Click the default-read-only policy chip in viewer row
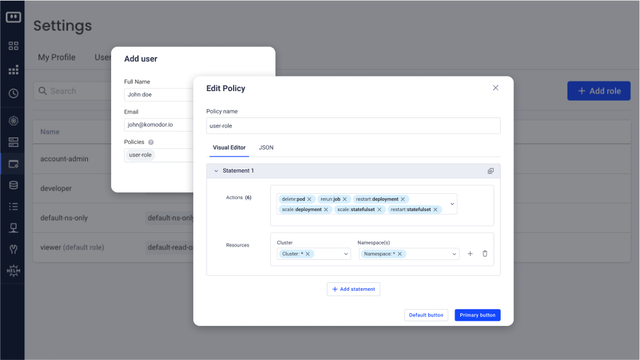Viewport: 640px width, 360px height. (x=169, y=247)
